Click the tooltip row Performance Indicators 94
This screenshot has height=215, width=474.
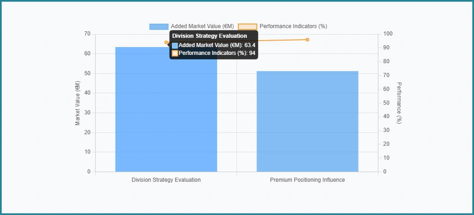coord(217,53)
